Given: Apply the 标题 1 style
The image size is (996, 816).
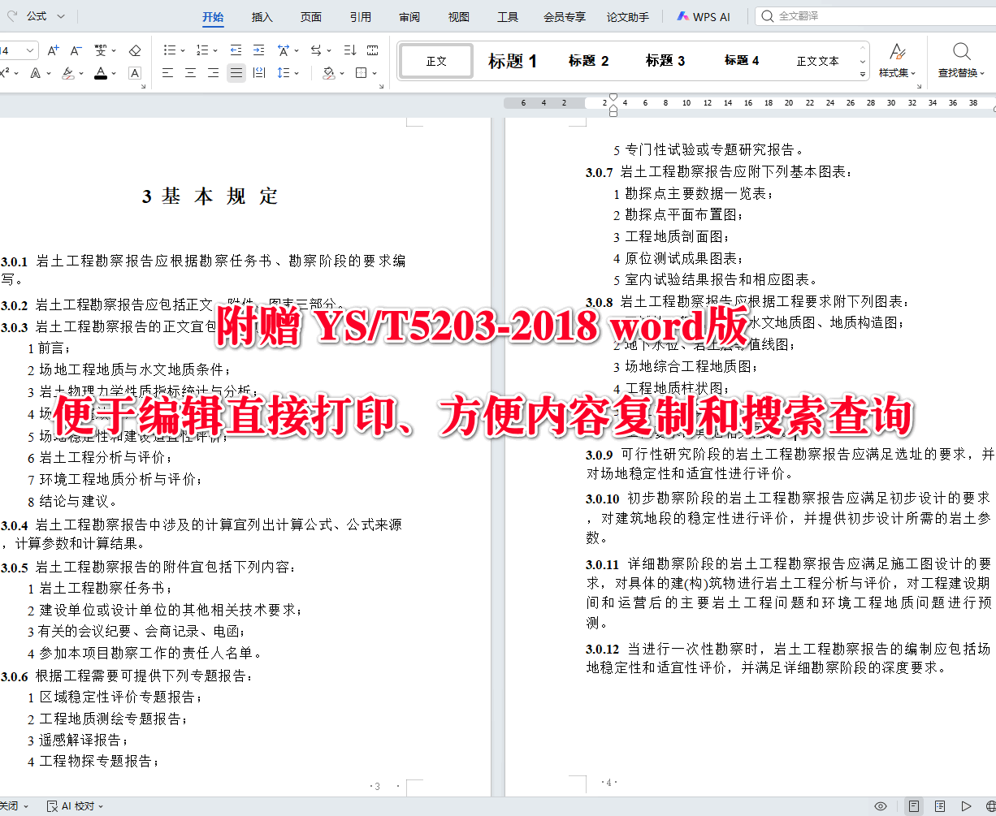Looking at the screenshot, I should tap(513, 61).
